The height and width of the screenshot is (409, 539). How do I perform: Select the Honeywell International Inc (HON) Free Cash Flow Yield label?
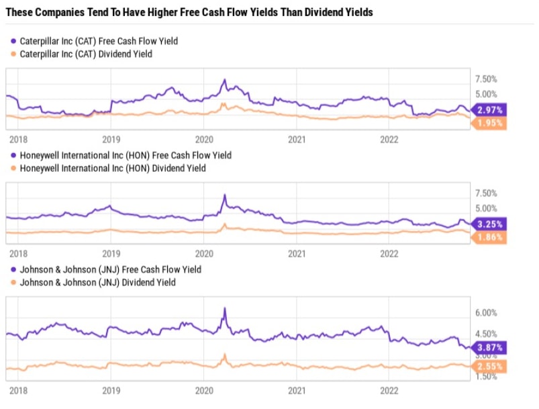click(126, 155)
